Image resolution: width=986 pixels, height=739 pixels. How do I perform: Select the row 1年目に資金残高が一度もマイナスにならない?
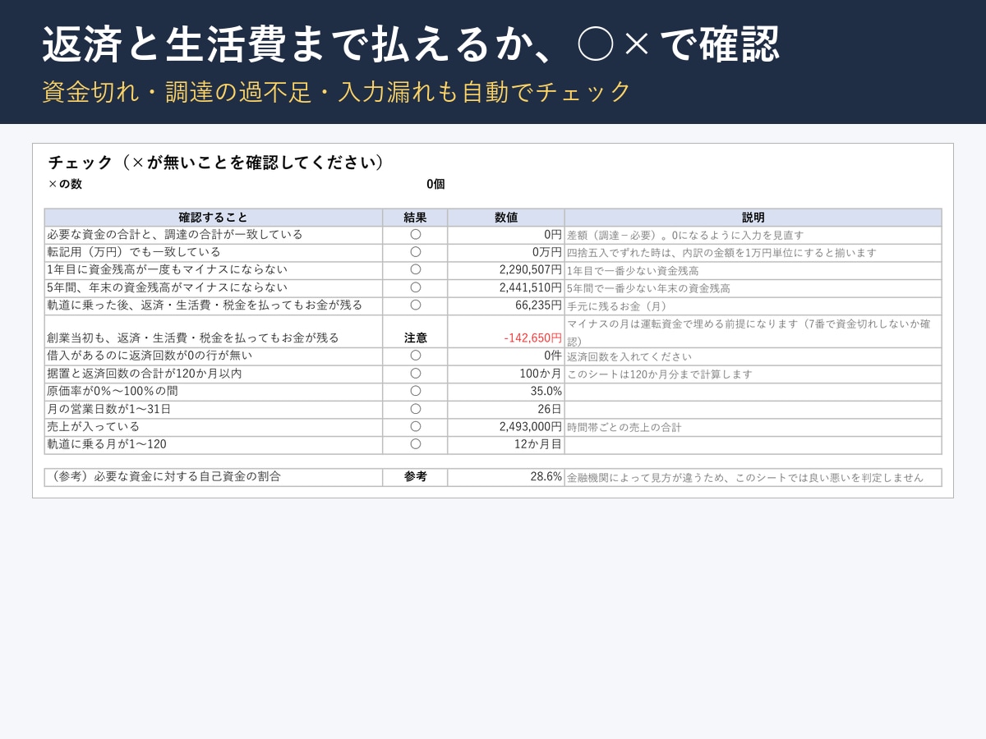[x=493, y=270]
